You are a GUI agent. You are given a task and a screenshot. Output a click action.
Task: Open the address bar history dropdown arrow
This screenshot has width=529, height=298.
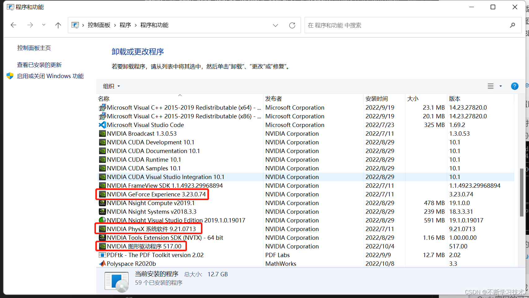(275, 25)
